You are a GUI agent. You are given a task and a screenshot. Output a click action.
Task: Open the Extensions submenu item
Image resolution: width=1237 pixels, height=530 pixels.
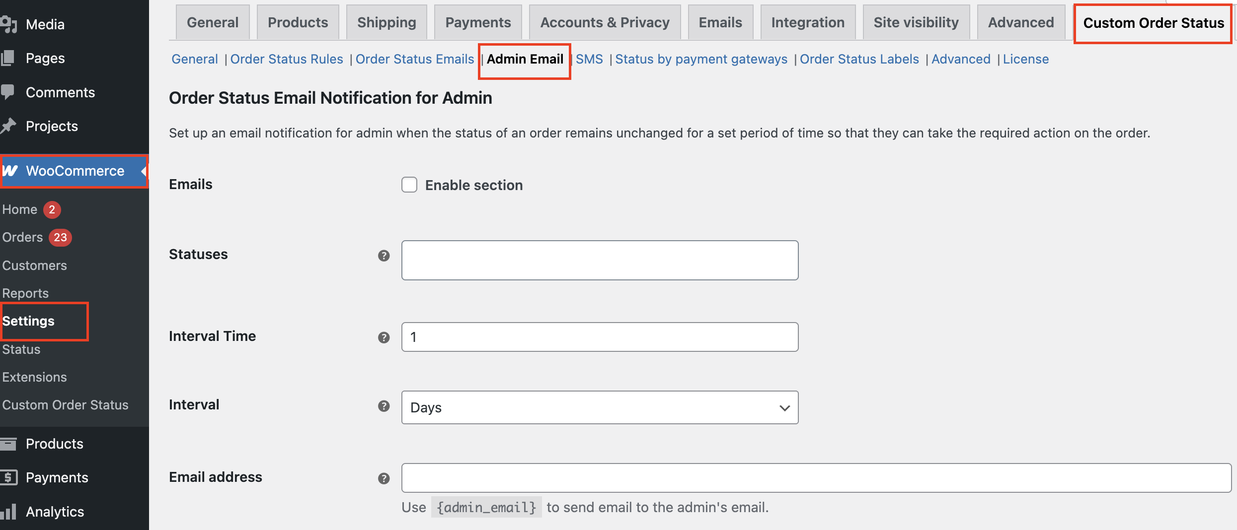click(34, 377)
